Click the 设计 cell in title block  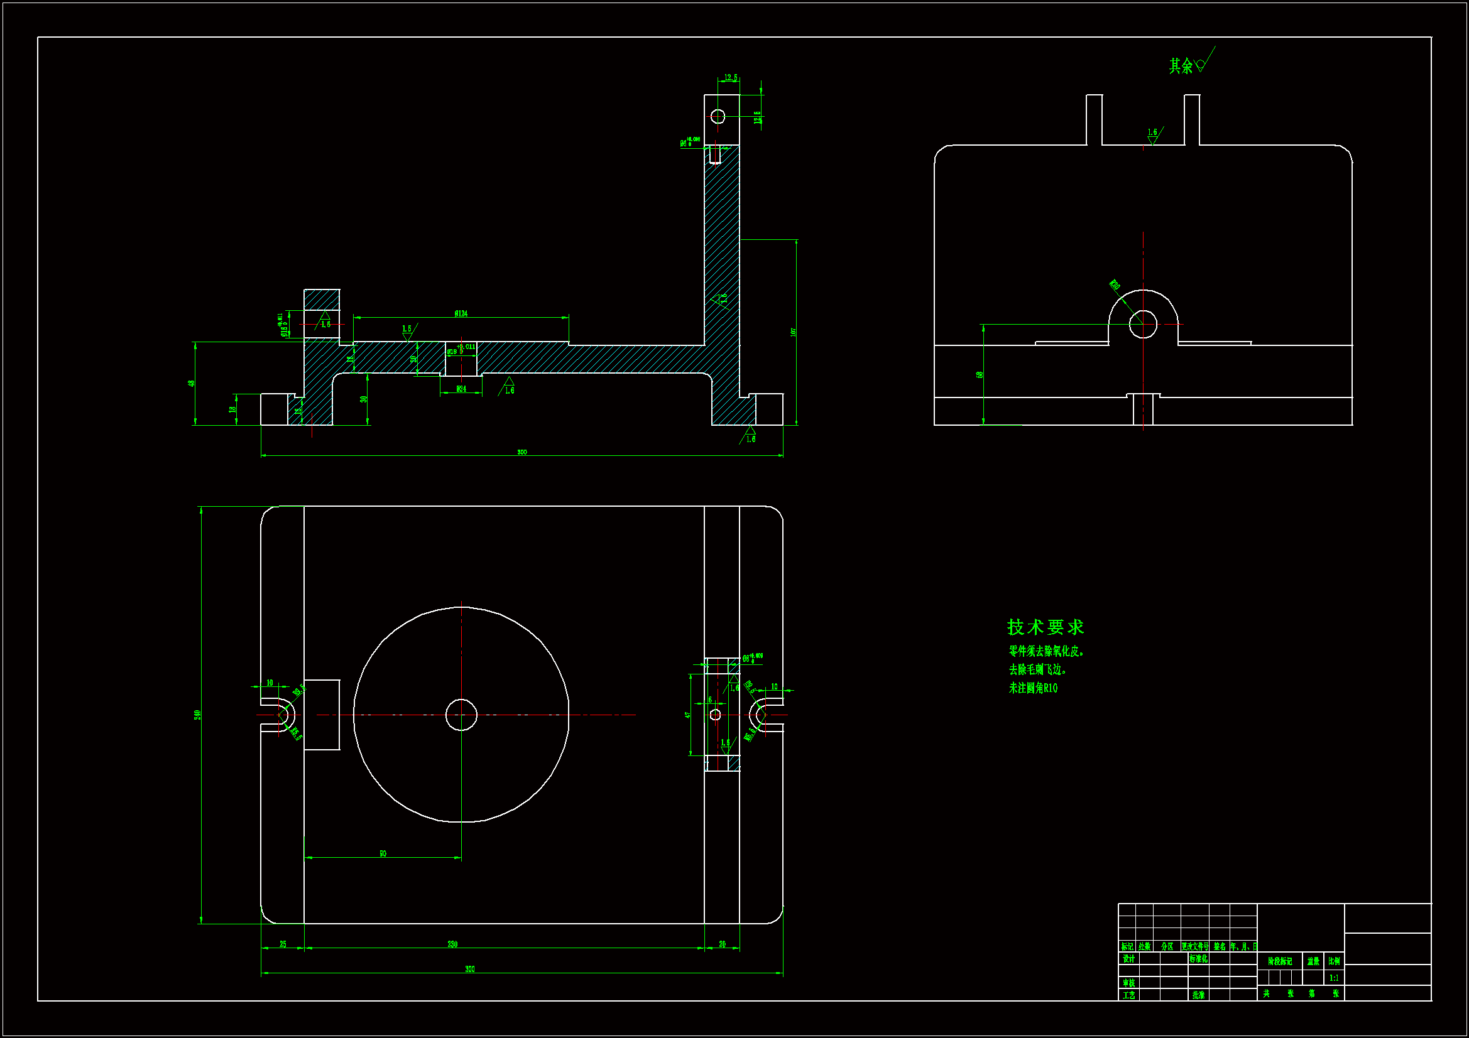(1128, 959)
